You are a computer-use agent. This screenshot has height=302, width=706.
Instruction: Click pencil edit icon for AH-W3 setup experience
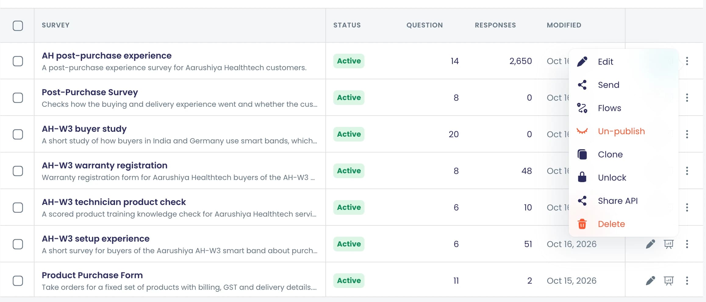click(x=650, y=244)
